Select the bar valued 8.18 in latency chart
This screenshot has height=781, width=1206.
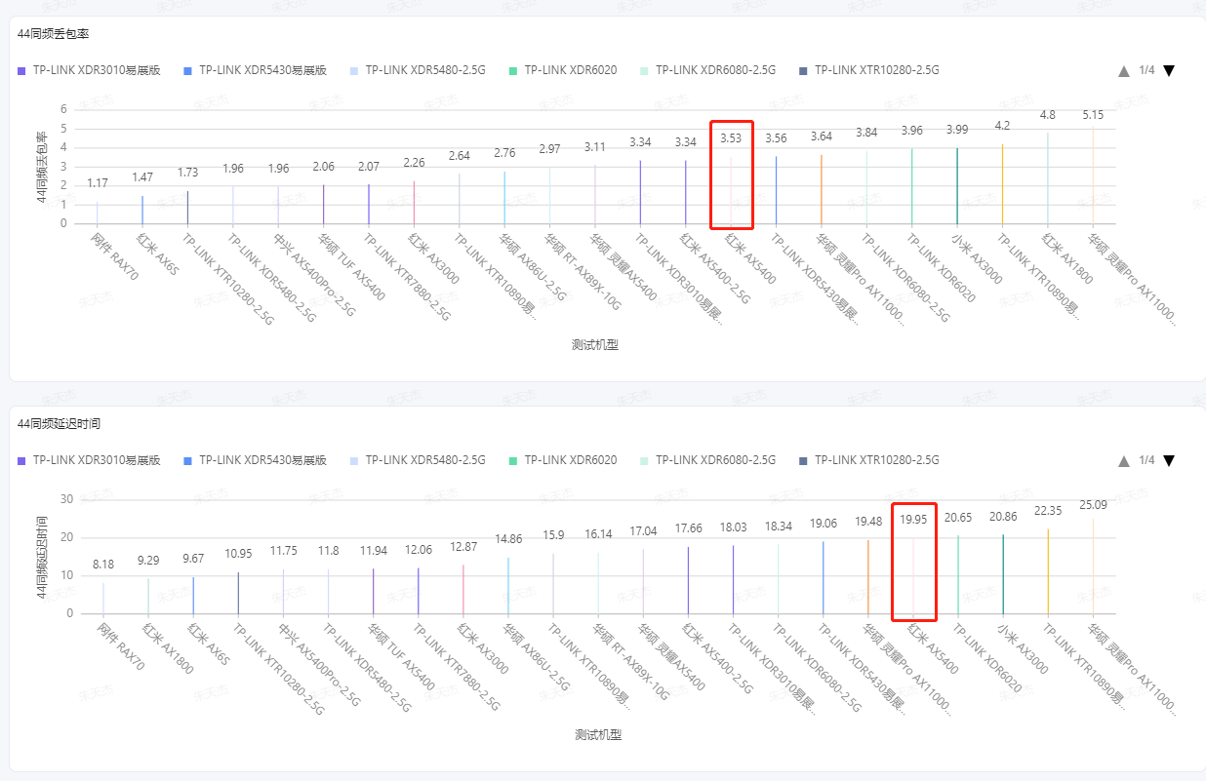pos(102,599)
